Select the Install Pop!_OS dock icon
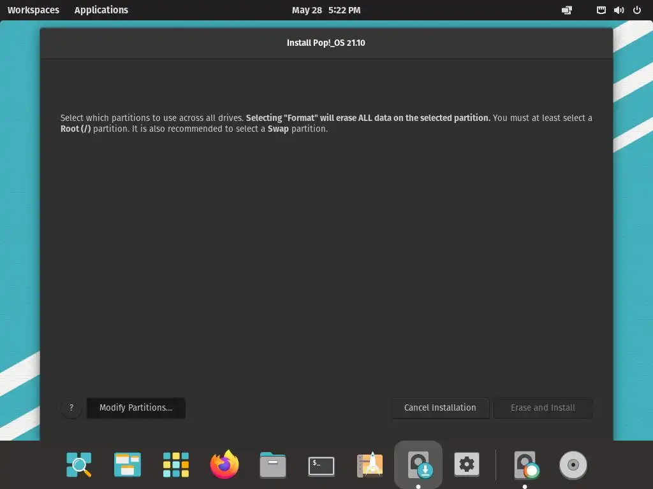653x489 pixels. pos(418,464)
